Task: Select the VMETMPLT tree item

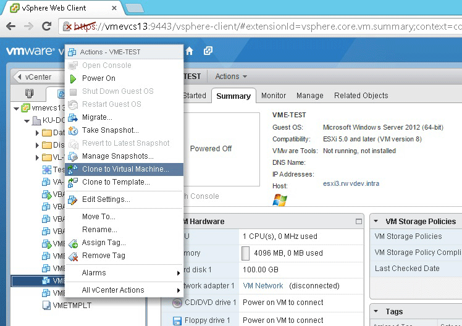Action: click(72, 306)
